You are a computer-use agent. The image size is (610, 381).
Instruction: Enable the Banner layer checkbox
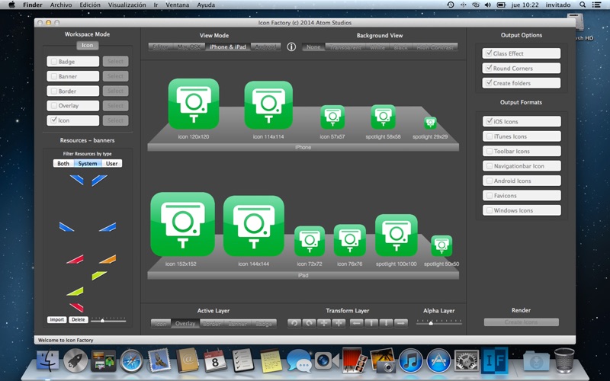tap(54, 76)
